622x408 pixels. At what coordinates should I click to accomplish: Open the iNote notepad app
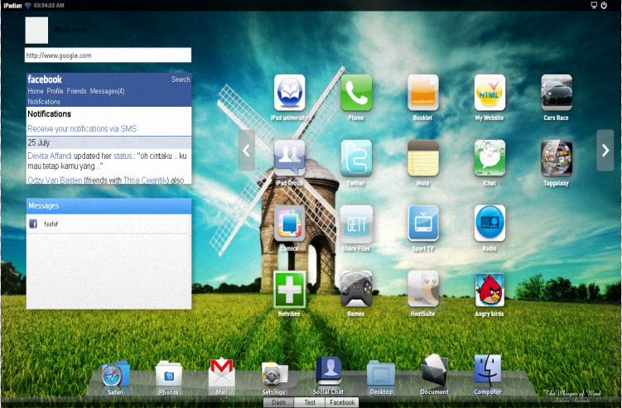423,158
